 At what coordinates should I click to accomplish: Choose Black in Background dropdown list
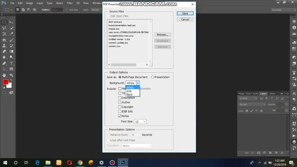pos(133,95)
